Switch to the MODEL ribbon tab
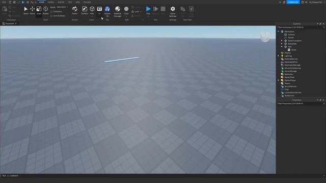The image size is (326, 183). [x=51, y=2]
